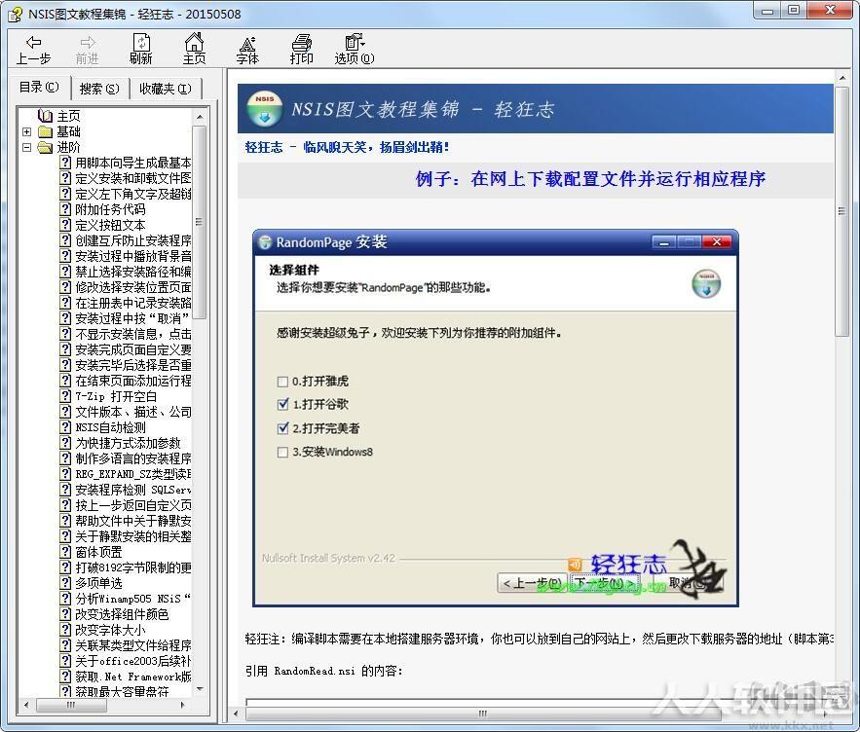
Task: Click content pane scroll up arrow
Action: (842, 79)
